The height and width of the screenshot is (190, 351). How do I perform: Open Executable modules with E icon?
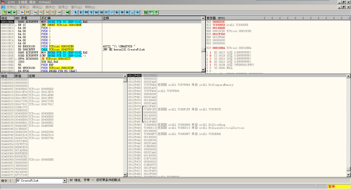pyautogui.click(x=81, y=12)
